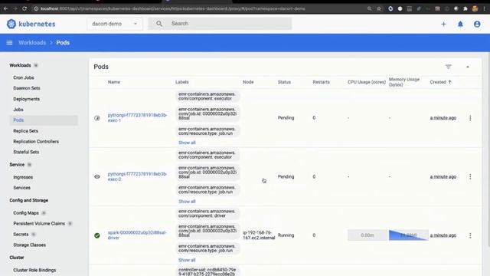Open the user account icon

point(477,24)
